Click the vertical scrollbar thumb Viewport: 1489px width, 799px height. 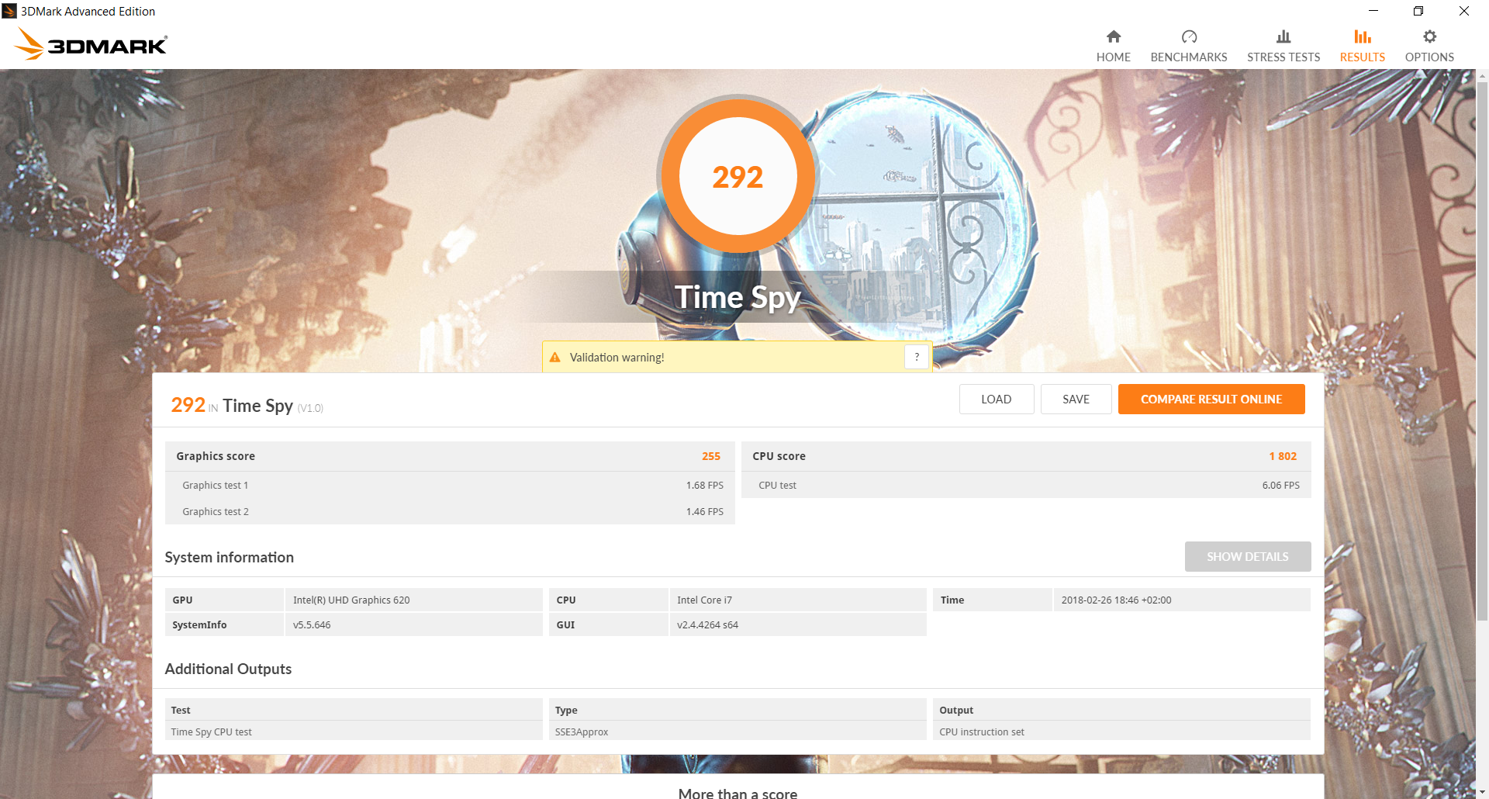1482,353
